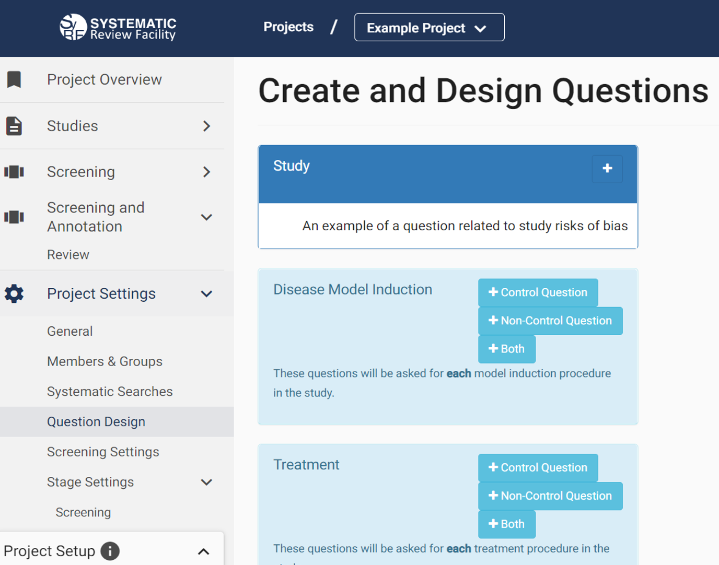This screenshot has height=565, width=719.
Task: Expand the Screening menu chevron
Action: [206, 172]
